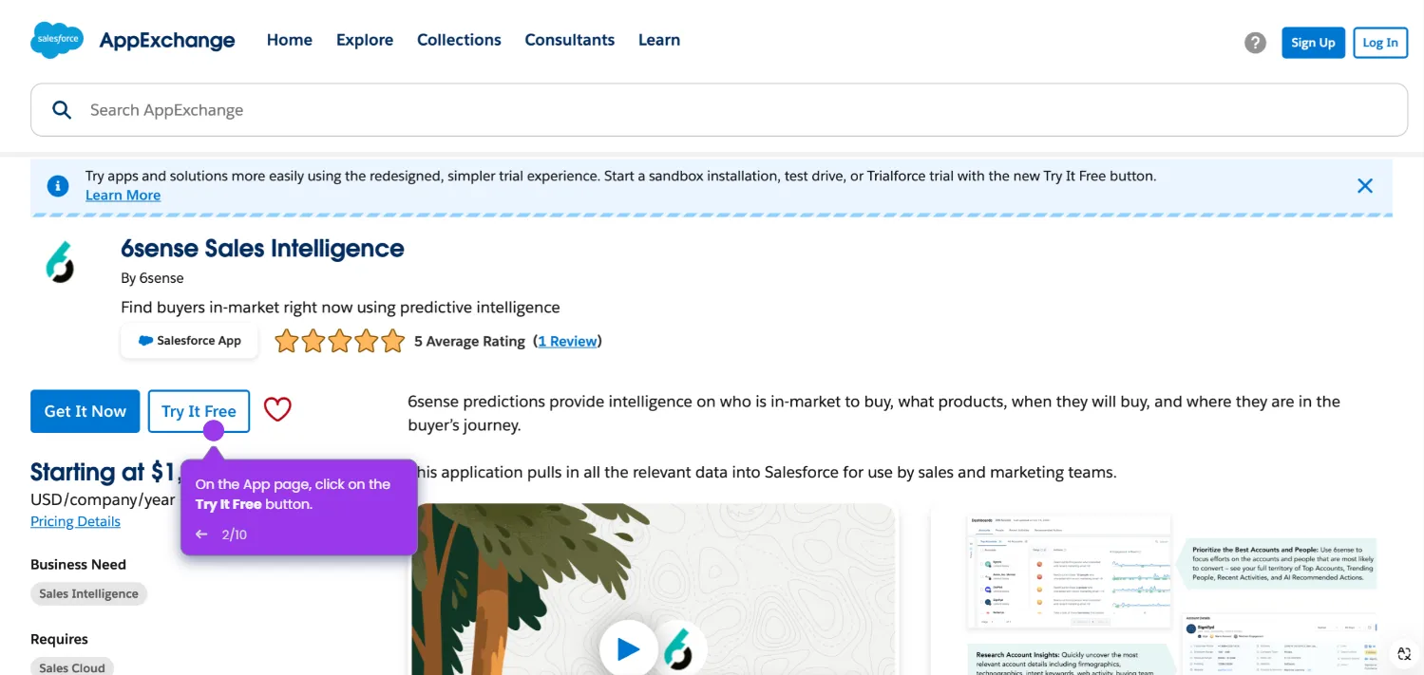The width and height of the screenshot is (1424, 675).
Task: Open the Explore menu item
Action: pos(365,40)
